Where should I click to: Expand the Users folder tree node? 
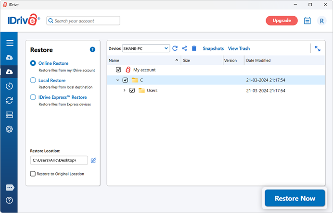click(125, 90)
